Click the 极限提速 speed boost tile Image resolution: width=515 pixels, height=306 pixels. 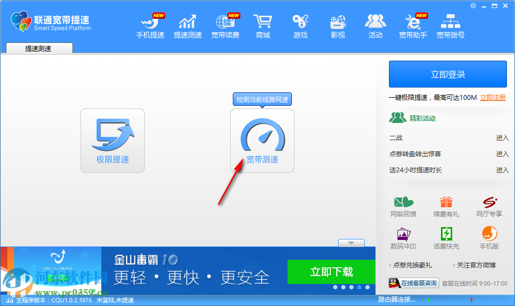pos(113,141)
